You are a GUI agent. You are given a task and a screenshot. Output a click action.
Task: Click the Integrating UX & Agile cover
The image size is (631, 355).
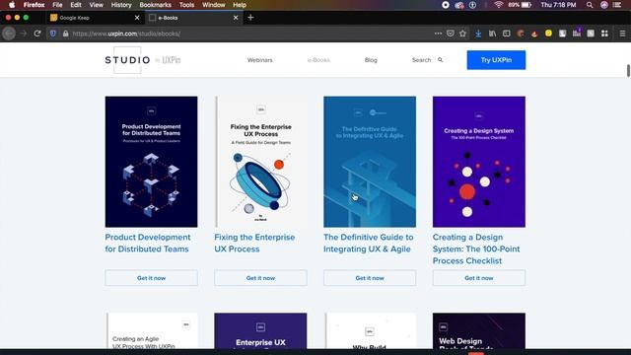point(370,162)
